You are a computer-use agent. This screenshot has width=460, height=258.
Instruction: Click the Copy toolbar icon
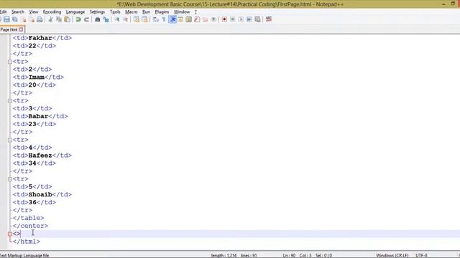(x=59, y=19)
